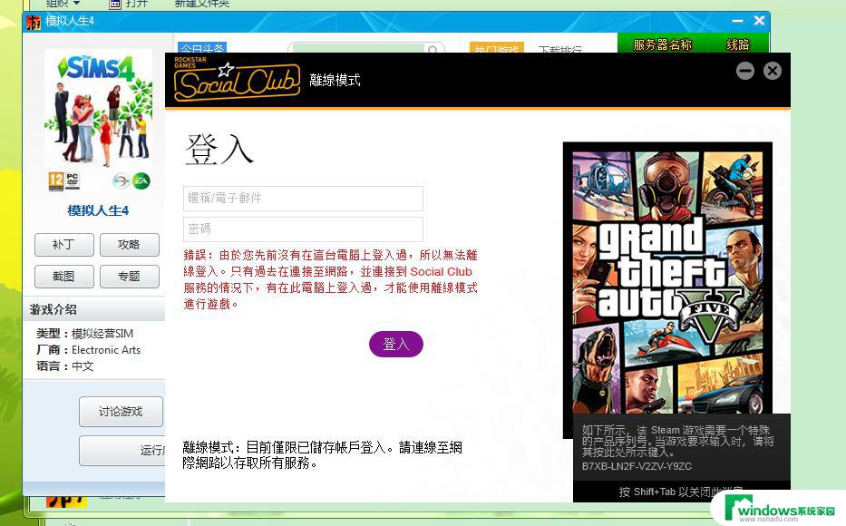Screen dimensions: 846x526
Task: Open the 今日头条 tab in the background window
Action: (x=202, y=48)
